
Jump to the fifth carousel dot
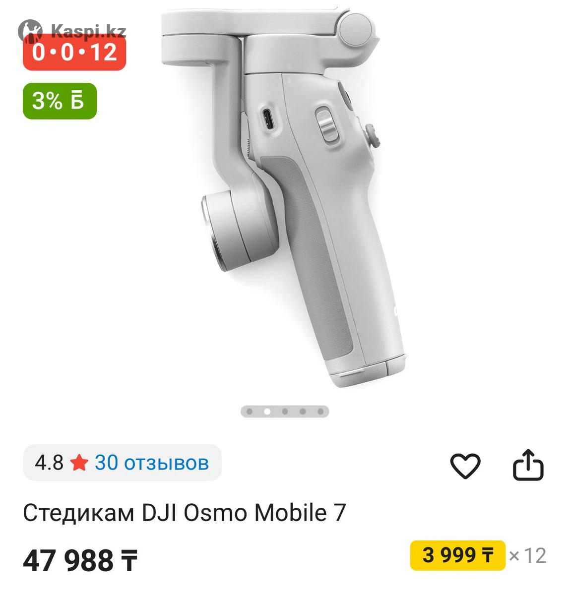click(x=320, y=412)
